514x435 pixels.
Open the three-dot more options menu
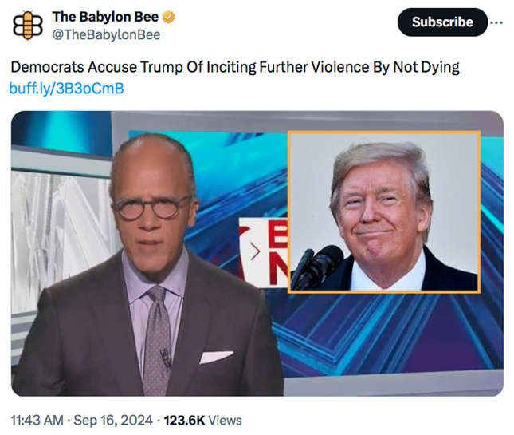click(x=497, y=22)
